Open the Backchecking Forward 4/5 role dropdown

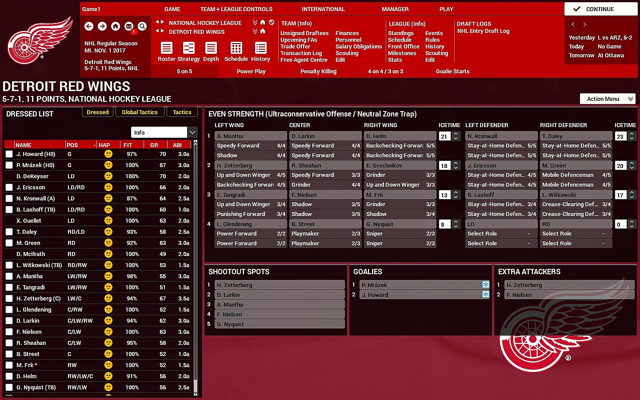(251, 184)
